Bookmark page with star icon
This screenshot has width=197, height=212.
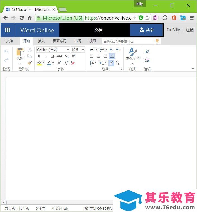pos(147,18)
